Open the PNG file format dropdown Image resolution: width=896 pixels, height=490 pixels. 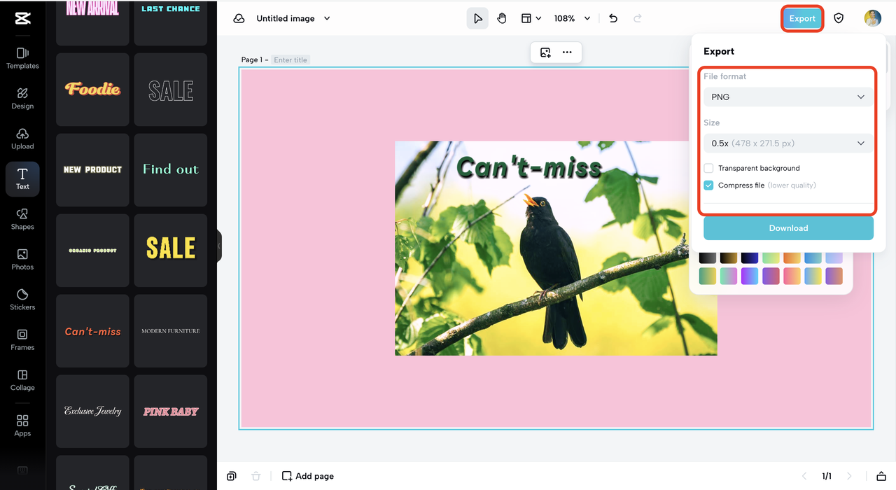pyautogui.click(x=788, y=97)
